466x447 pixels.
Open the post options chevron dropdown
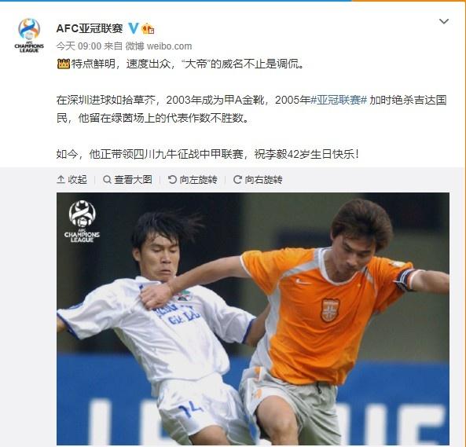click(444, 21)
